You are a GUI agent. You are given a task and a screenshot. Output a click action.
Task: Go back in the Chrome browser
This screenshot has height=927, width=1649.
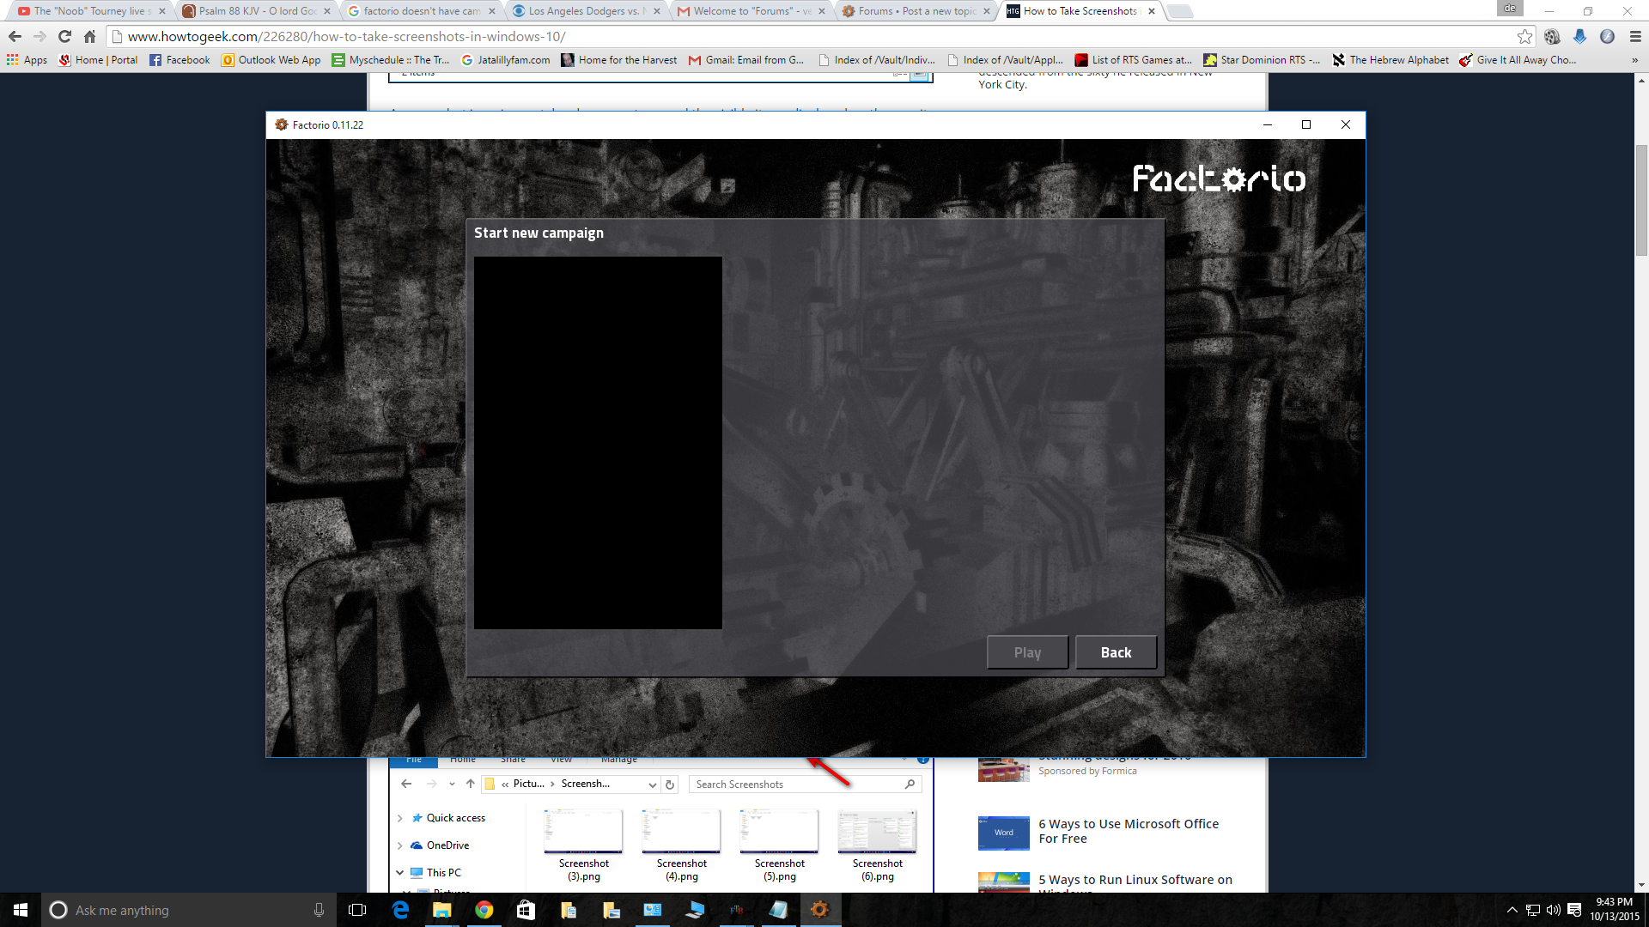pyautogui.click(x=15, y=36)
